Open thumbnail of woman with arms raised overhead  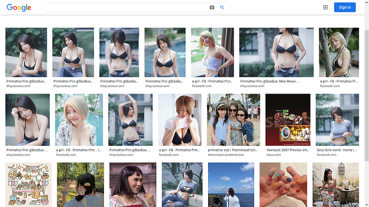point(130,120)
